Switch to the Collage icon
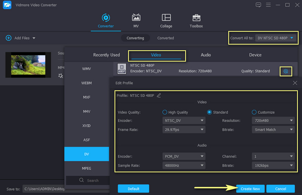The height and width of the screenshot is (195, 302). (166, 18)
